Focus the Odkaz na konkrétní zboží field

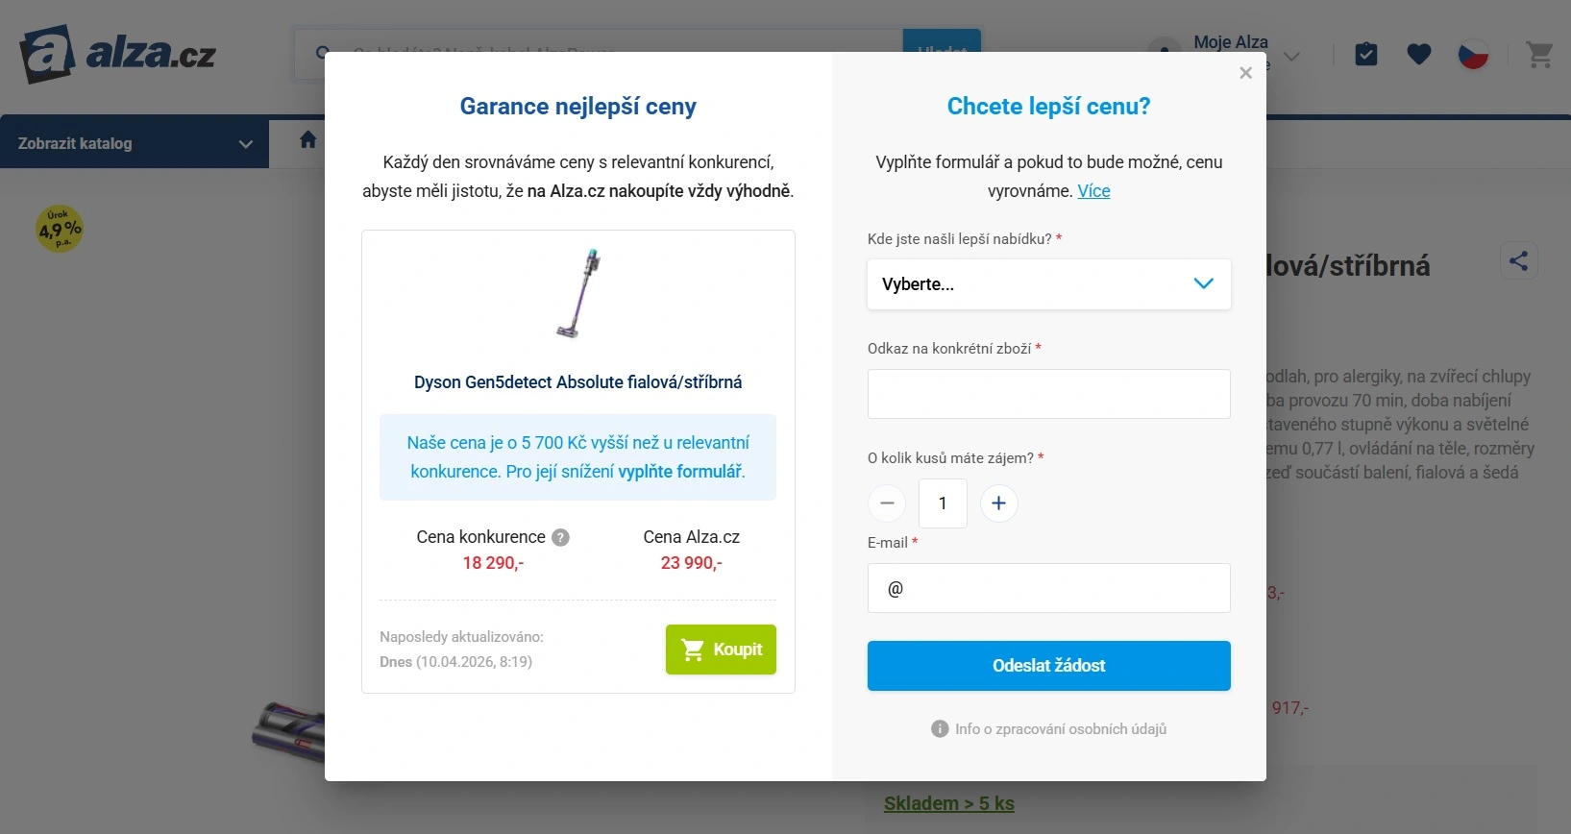pyautogui.click(x=1048, y=394)
